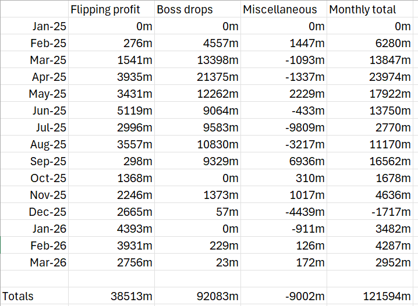Viewport: 418px width, 306px height.
Task: Click the Miscellaneous header cell
Action: pyautogui.click(x=284, y=9)
